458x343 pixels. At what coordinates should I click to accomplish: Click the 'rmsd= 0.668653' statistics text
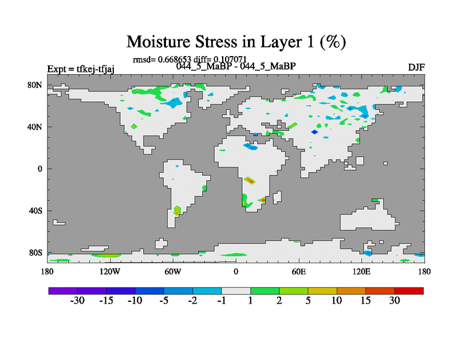(x=162, y=59)
